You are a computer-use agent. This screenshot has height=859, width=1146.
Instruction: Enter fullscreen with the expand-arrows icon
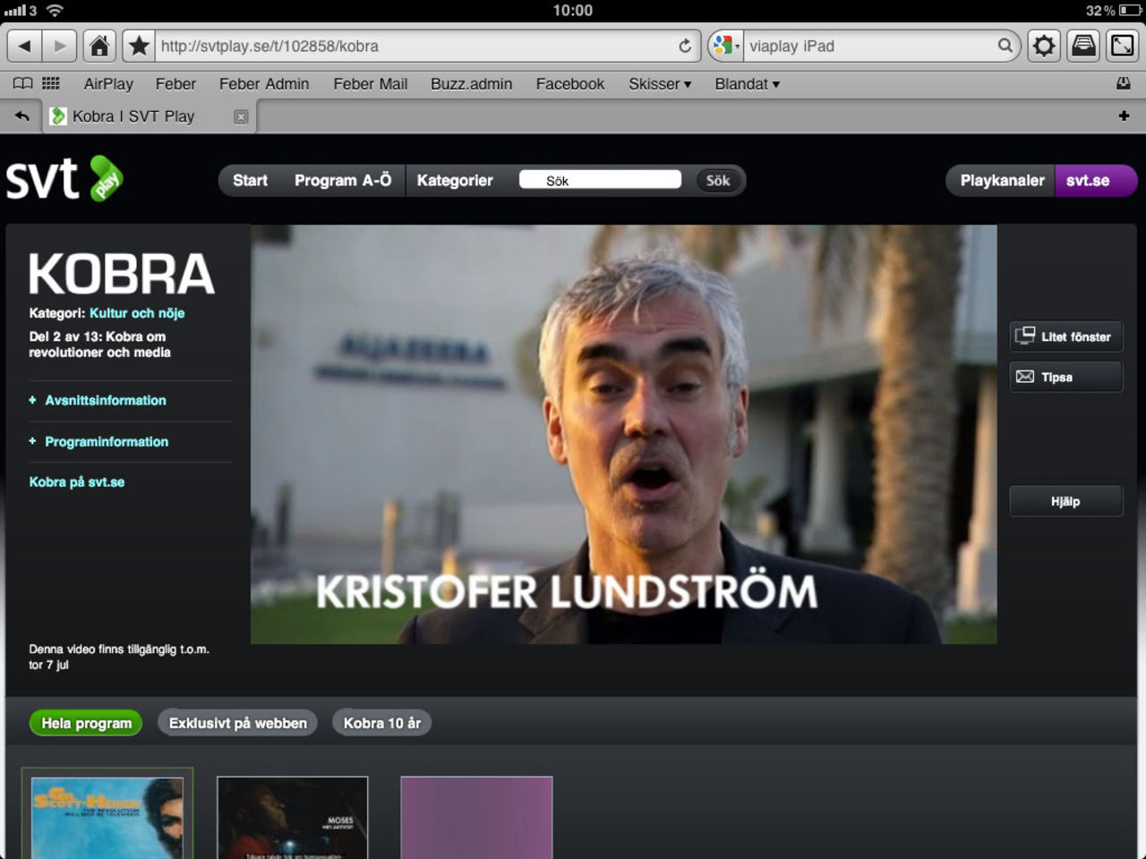pos(1122,46)
